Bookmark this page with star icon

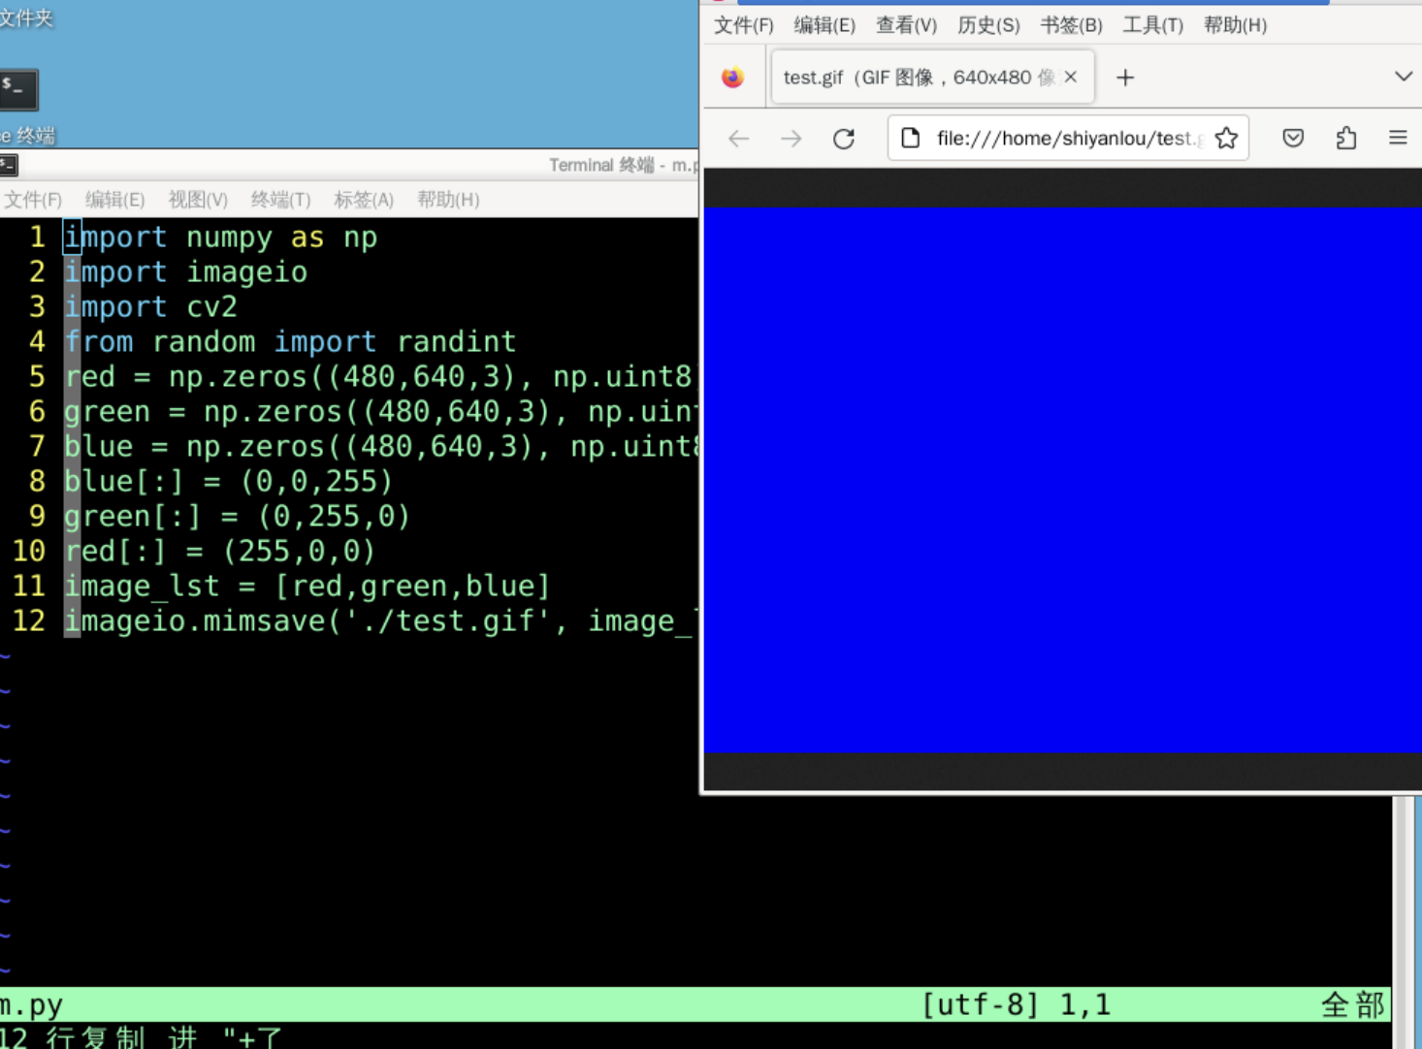tap(1226, 139)
